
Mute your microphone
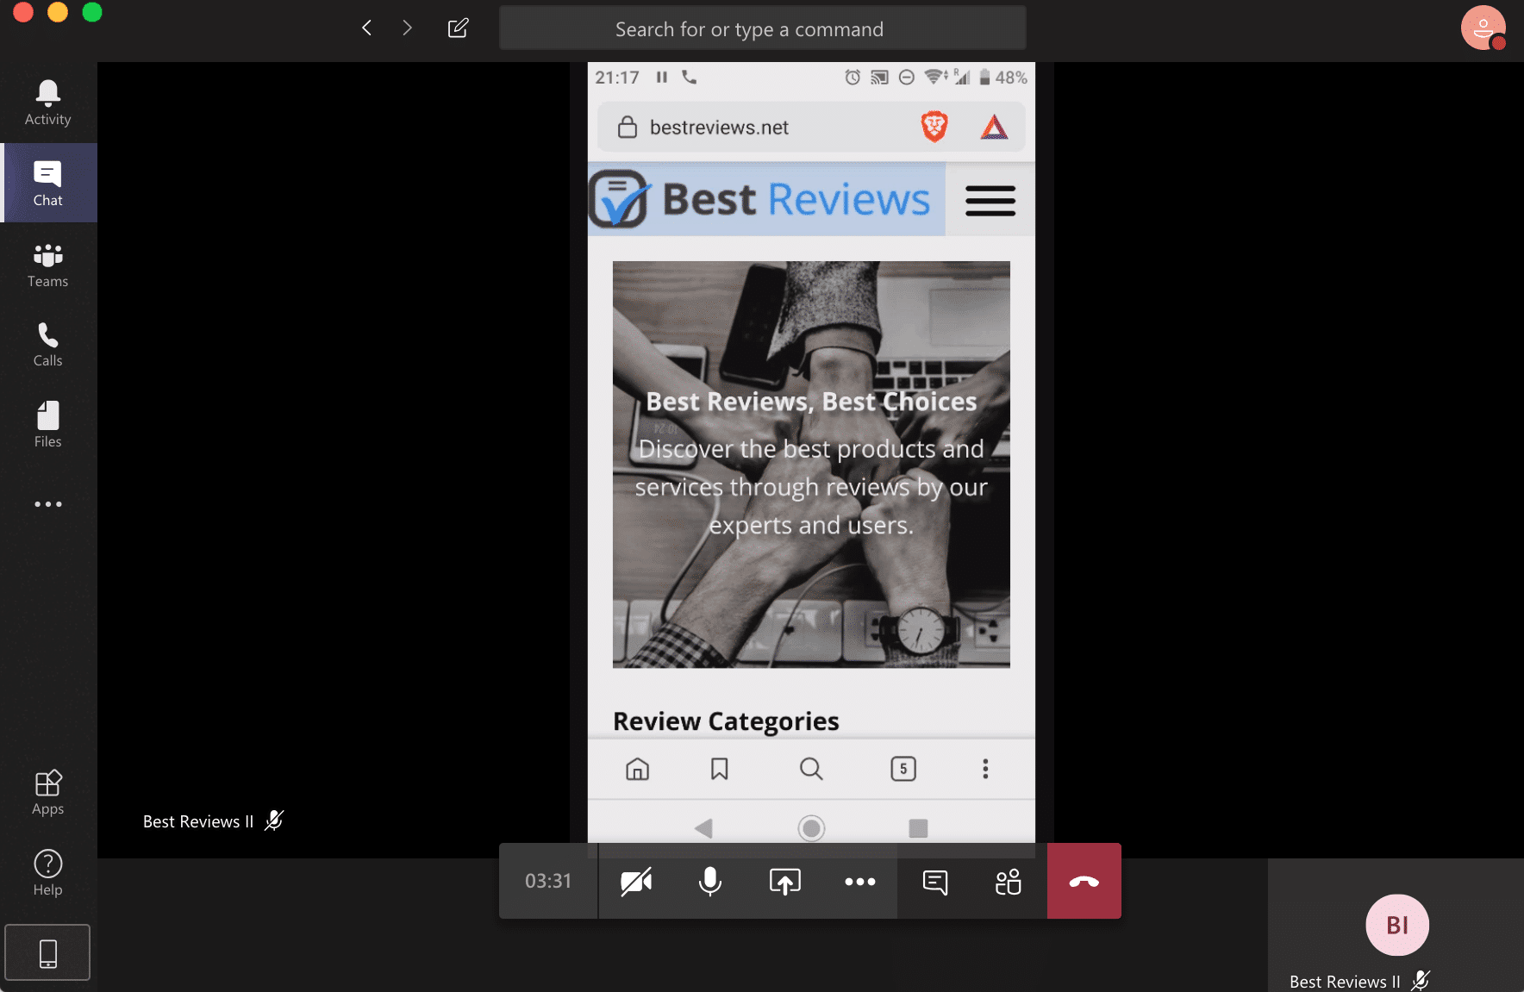coord(709,881)
